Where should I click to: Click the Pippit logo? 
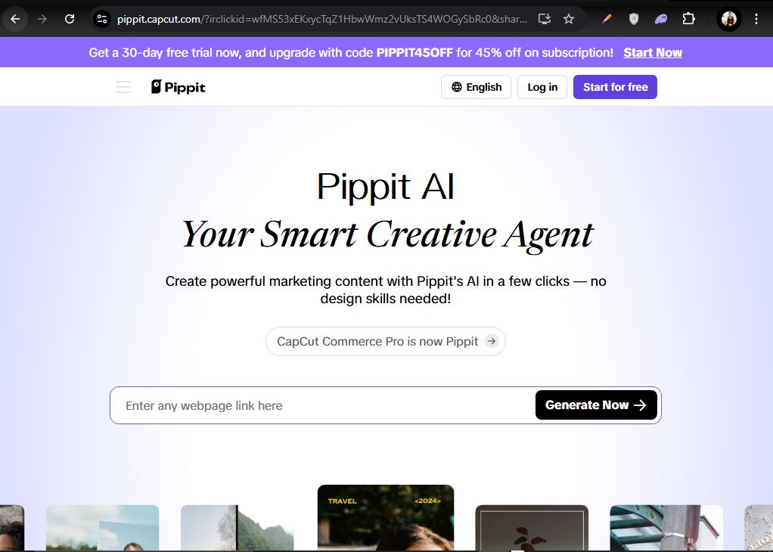[178, 87]
